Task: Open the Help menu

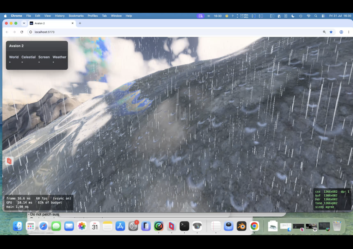Action: click(x=129, y=16)
